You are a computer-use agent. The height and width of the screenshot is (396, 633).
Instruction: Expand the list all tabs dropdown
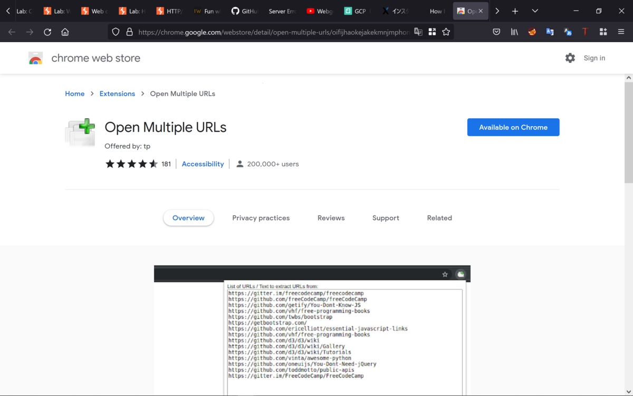point(535,11)
